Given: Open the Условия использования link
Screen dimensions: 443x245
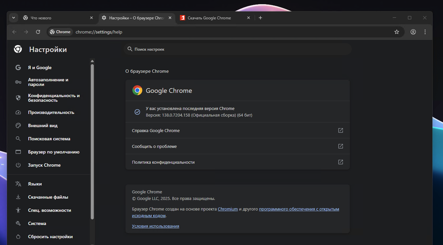Looking at the screenshot, I should 155,226.
